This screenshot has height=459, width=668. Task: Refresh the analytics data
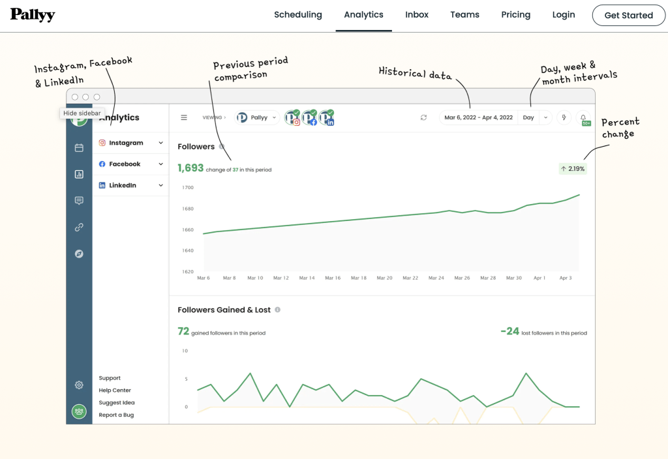click(423, 117)
